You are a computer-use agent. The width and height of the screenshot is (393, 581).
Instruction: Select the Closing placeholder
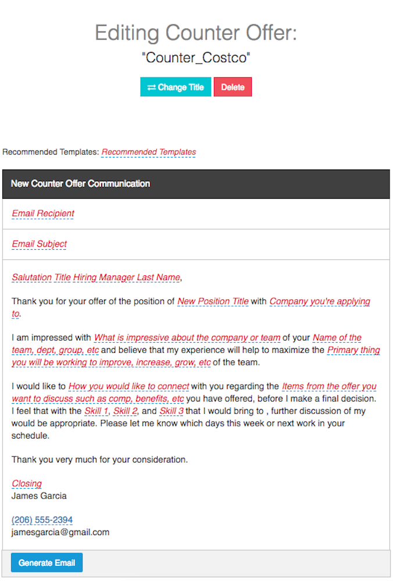(27, 483)
